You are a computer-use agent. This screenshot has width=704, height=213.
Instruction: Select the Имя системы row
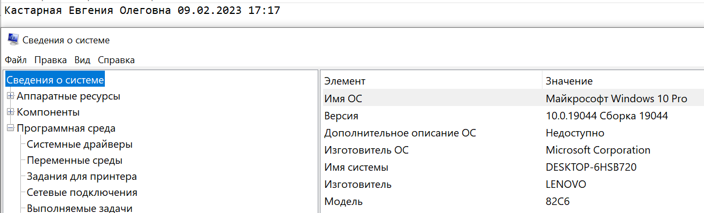click(512, 167)
